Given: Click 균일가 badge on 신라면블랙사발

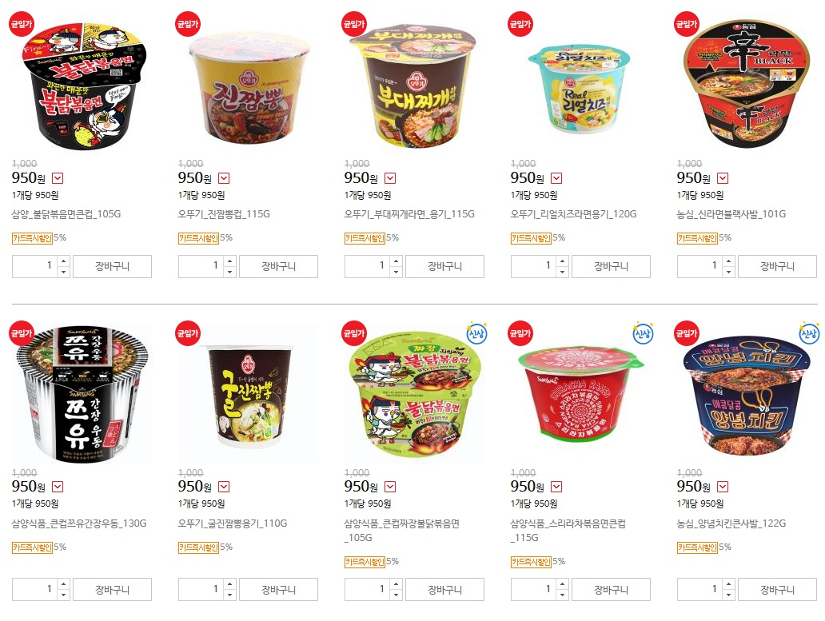Looking at the screenshot, I should (686, 24).
